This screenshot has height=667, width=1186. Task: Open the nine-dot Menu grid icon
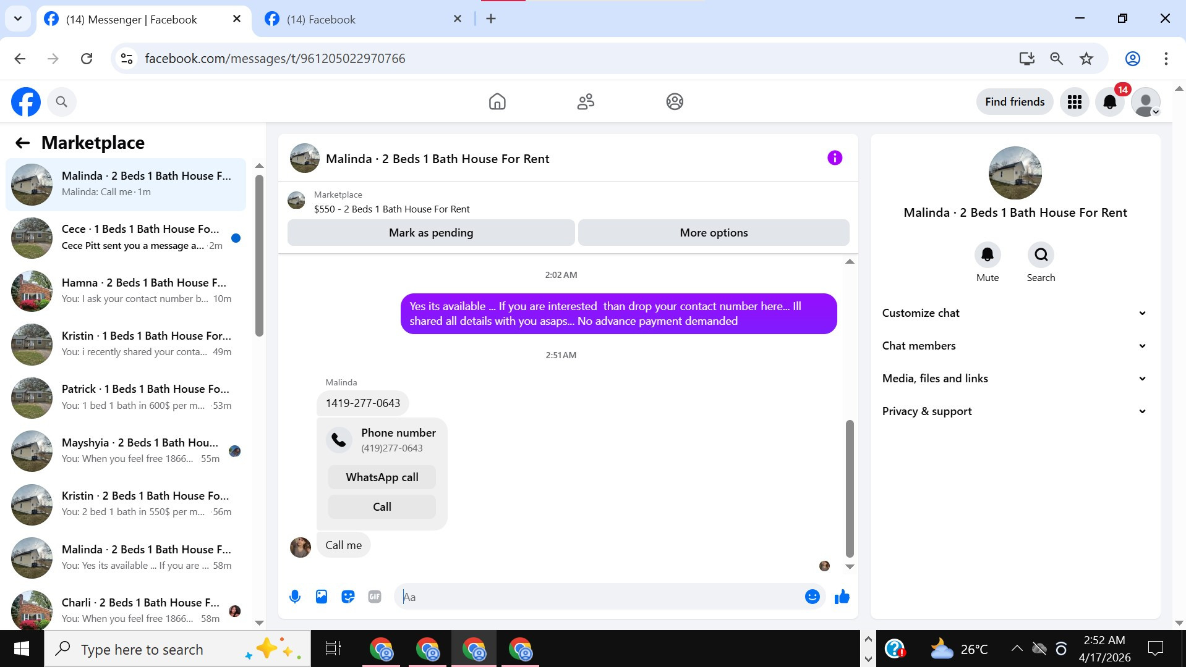pos(1075,102)
